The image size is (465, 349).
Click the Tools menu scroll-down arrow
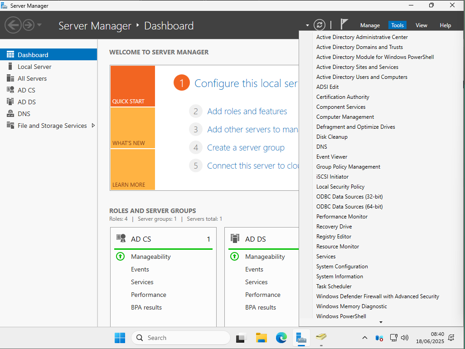(381, 322)
